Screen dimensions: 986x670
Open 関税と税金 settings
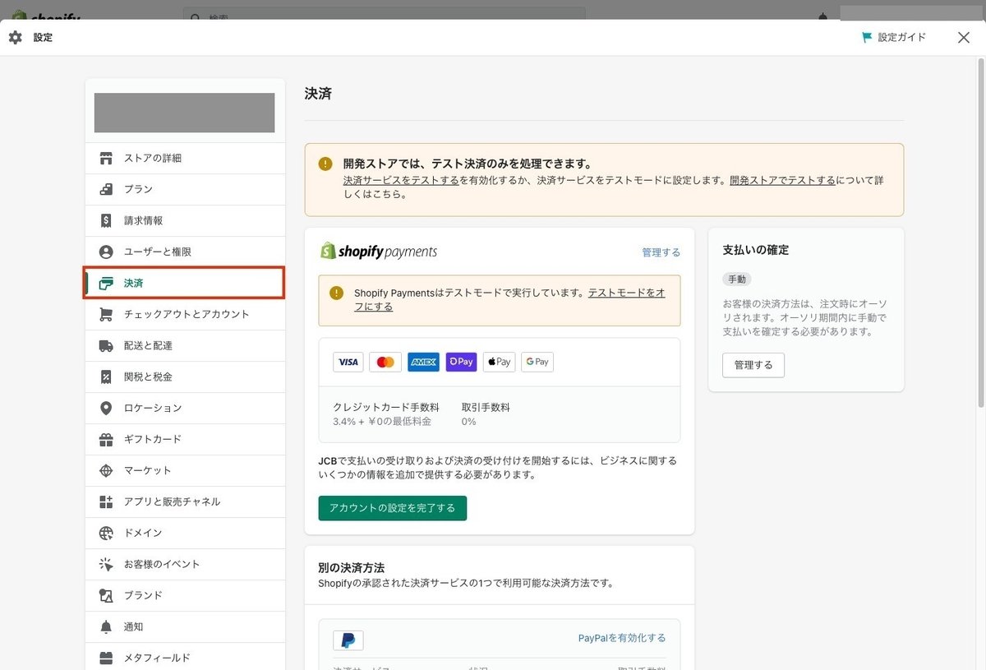[x=185, y=377]
